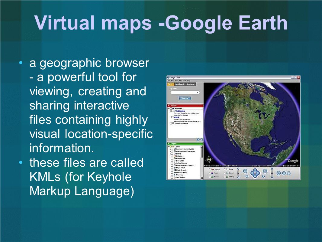The height and width of the screenshot is (242, 322).
Task: Uncheck the Buildings checkbox in bottom panel
Action: [224, 177]
